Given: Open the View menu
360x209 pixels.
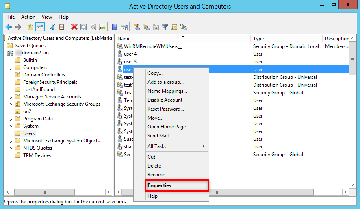Looking at the screenshot, I should (47, 17).
